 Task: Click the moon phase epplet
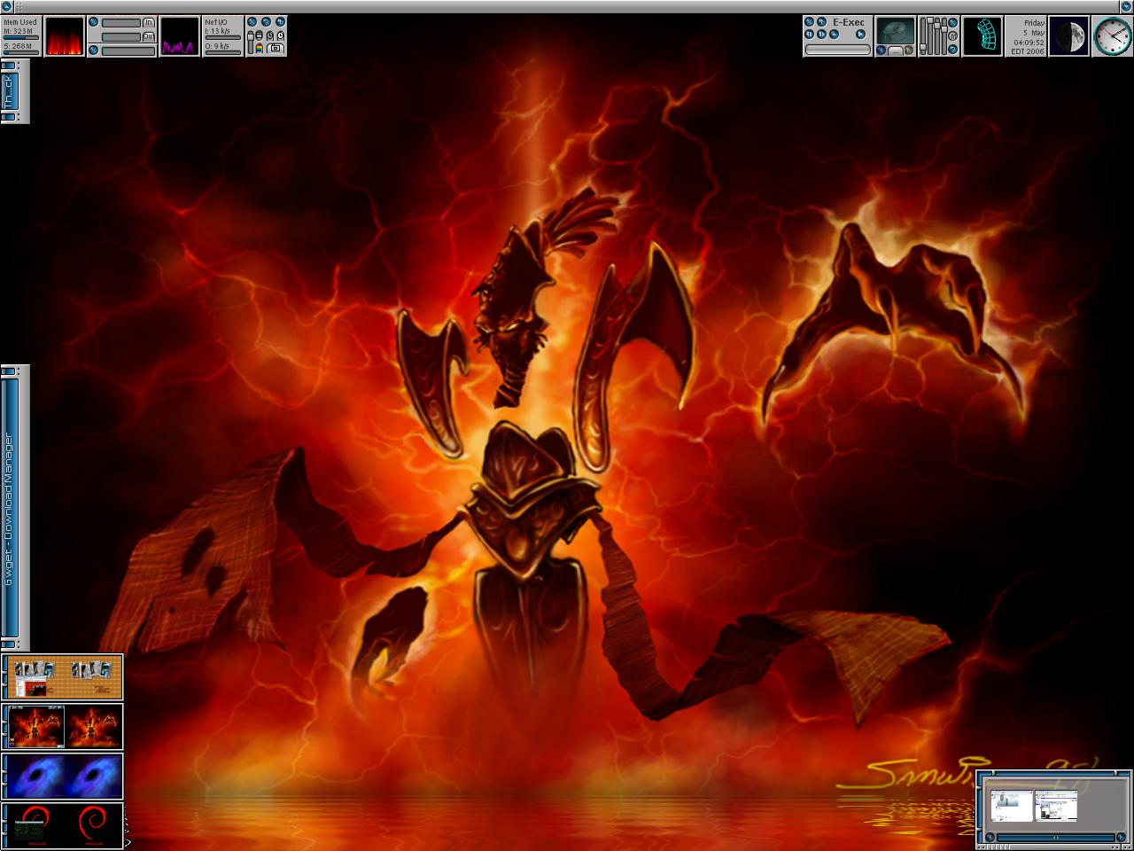coord(1069,36)
